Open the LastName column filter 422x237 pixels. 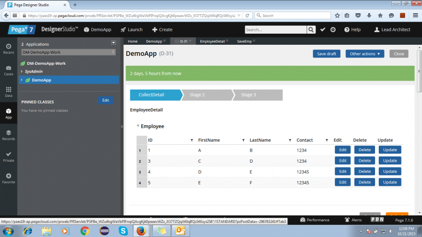(290, 140)
